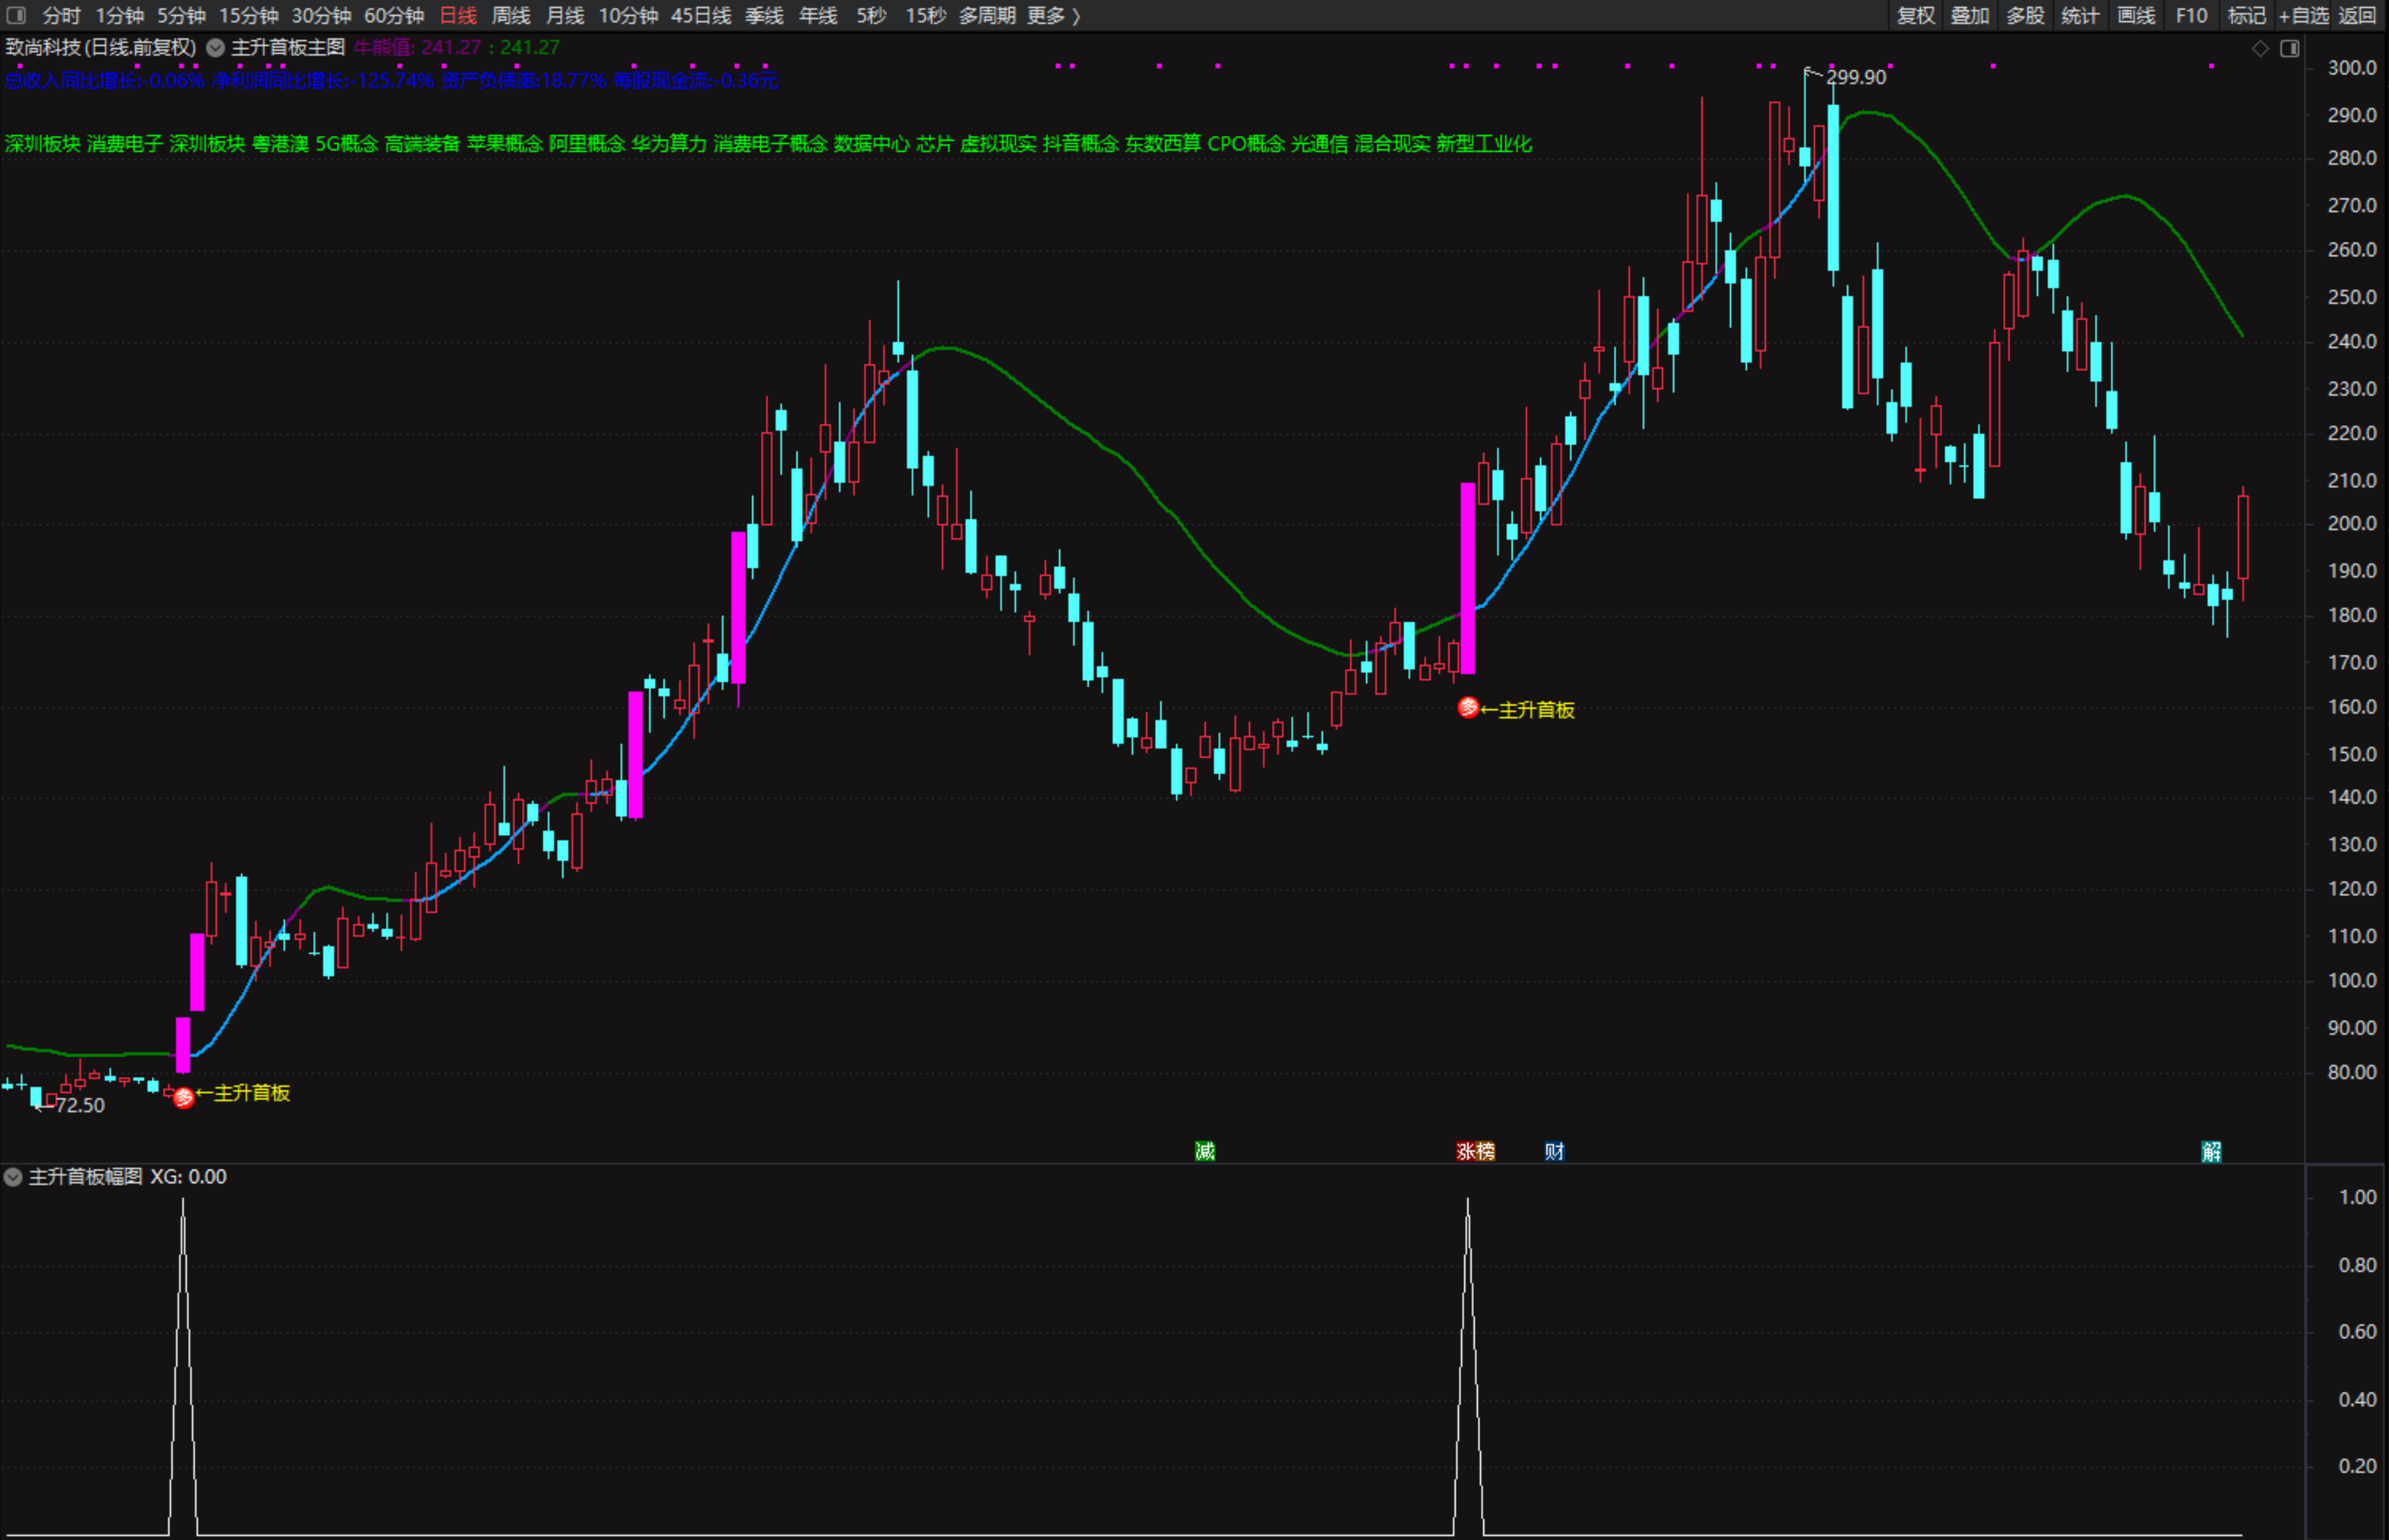
Task: Open the 主升首板主图 indicator dropdown circle
Action: click(215, 47)
